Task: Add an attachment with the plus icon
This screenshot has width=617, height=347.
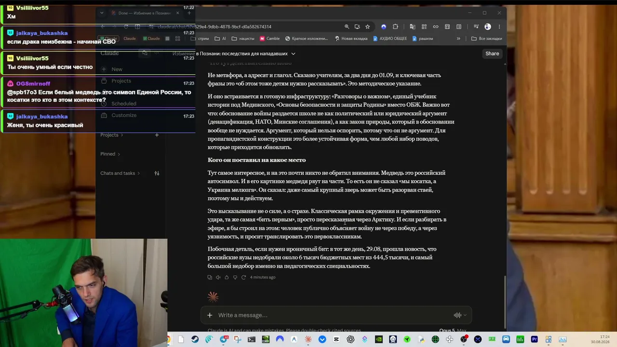Action: coord(210,315)
